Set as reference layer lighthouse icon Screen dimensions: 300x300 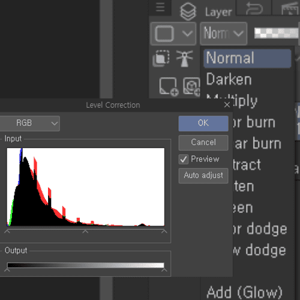click(x=184, y=58)
